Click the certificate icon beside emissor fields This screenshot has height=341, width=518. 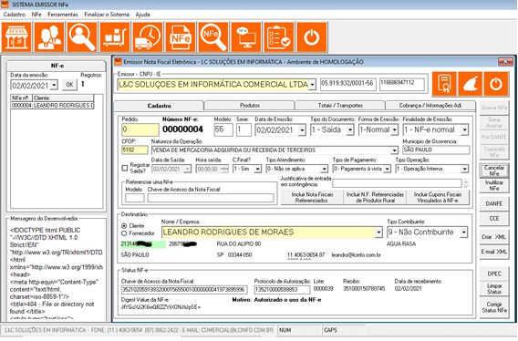[x=444, y=84]
